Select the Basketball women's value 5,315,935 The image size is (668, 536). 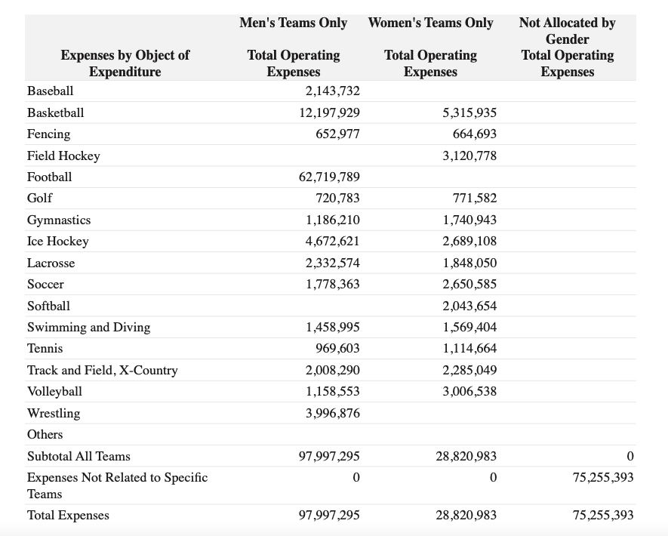pos(469,112)
